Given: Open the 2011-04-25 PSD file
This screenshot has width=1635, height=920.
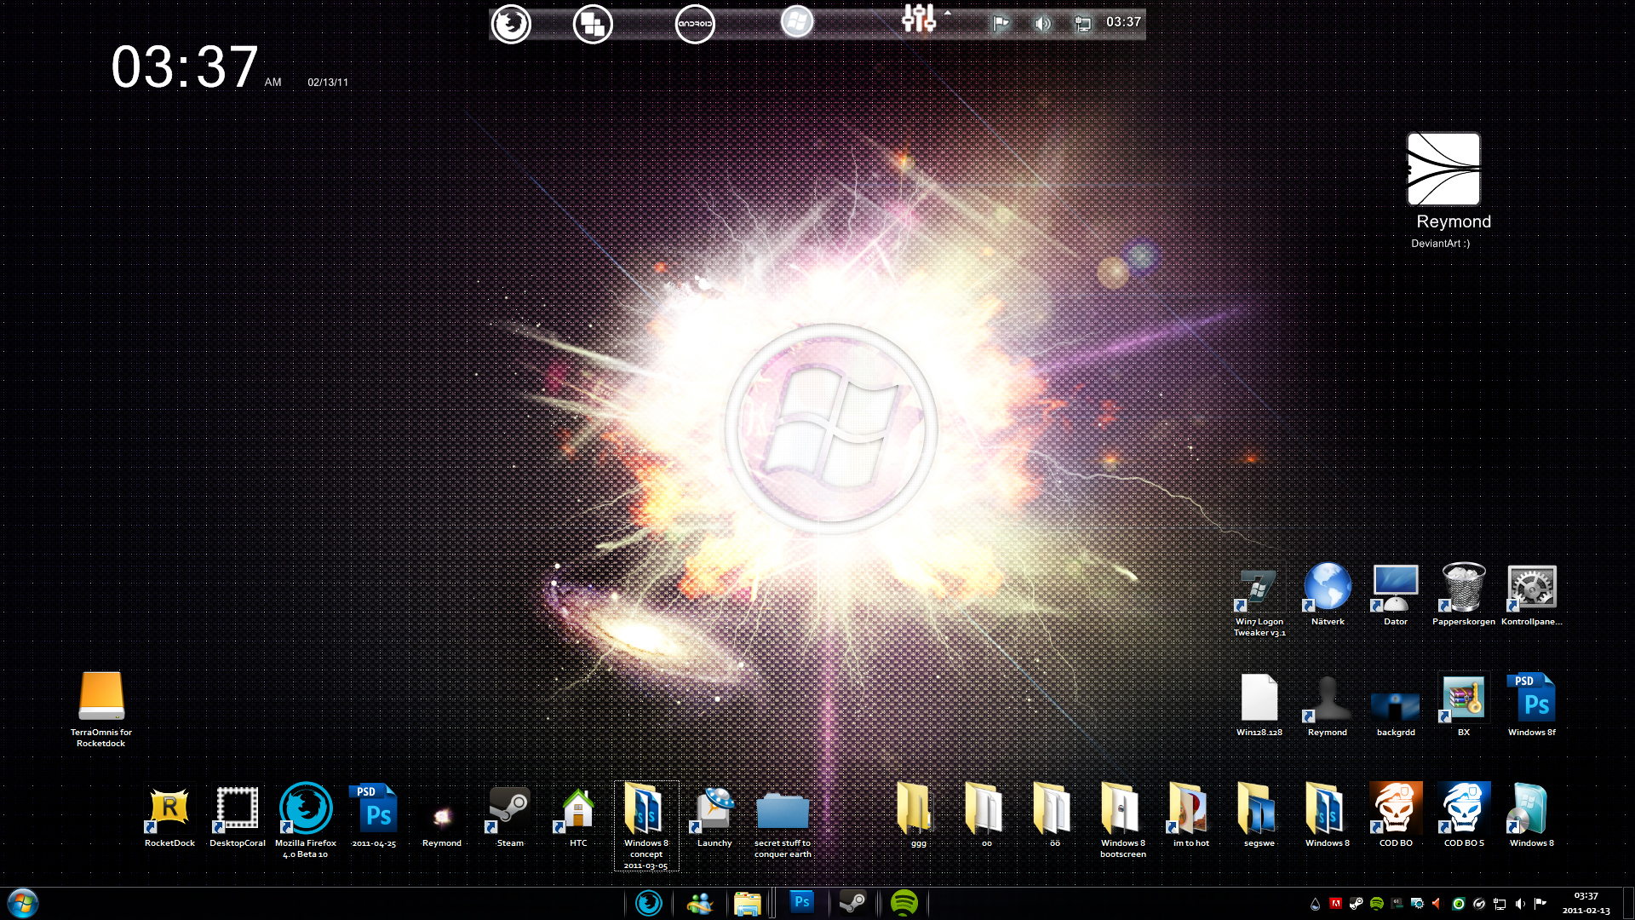Looking at the screenshot, I should (373, 808).
